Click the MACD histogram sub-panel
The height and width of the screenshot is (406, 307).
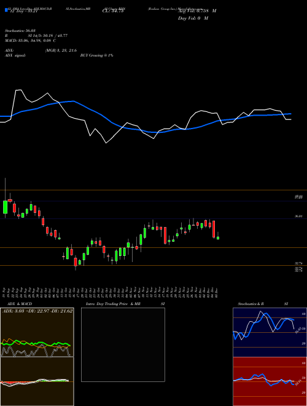pos(37,381)
